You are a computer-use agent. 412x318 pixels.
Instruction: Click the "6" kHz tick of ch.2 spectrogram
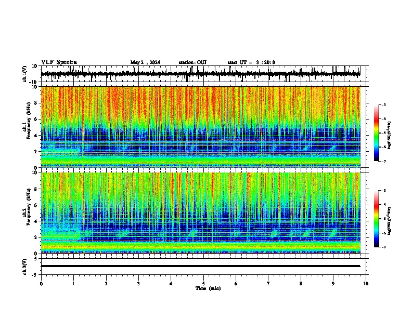36,205
